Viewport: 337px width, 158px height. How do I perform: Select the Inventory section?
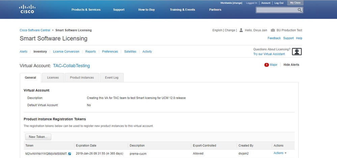pos(40,52)
